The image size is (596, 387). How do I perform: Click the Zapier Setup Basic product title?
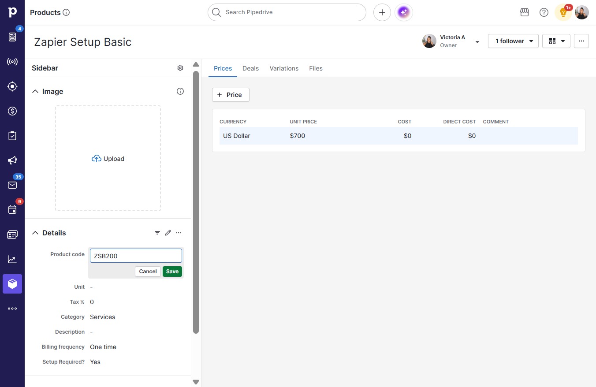pos(83,42)
